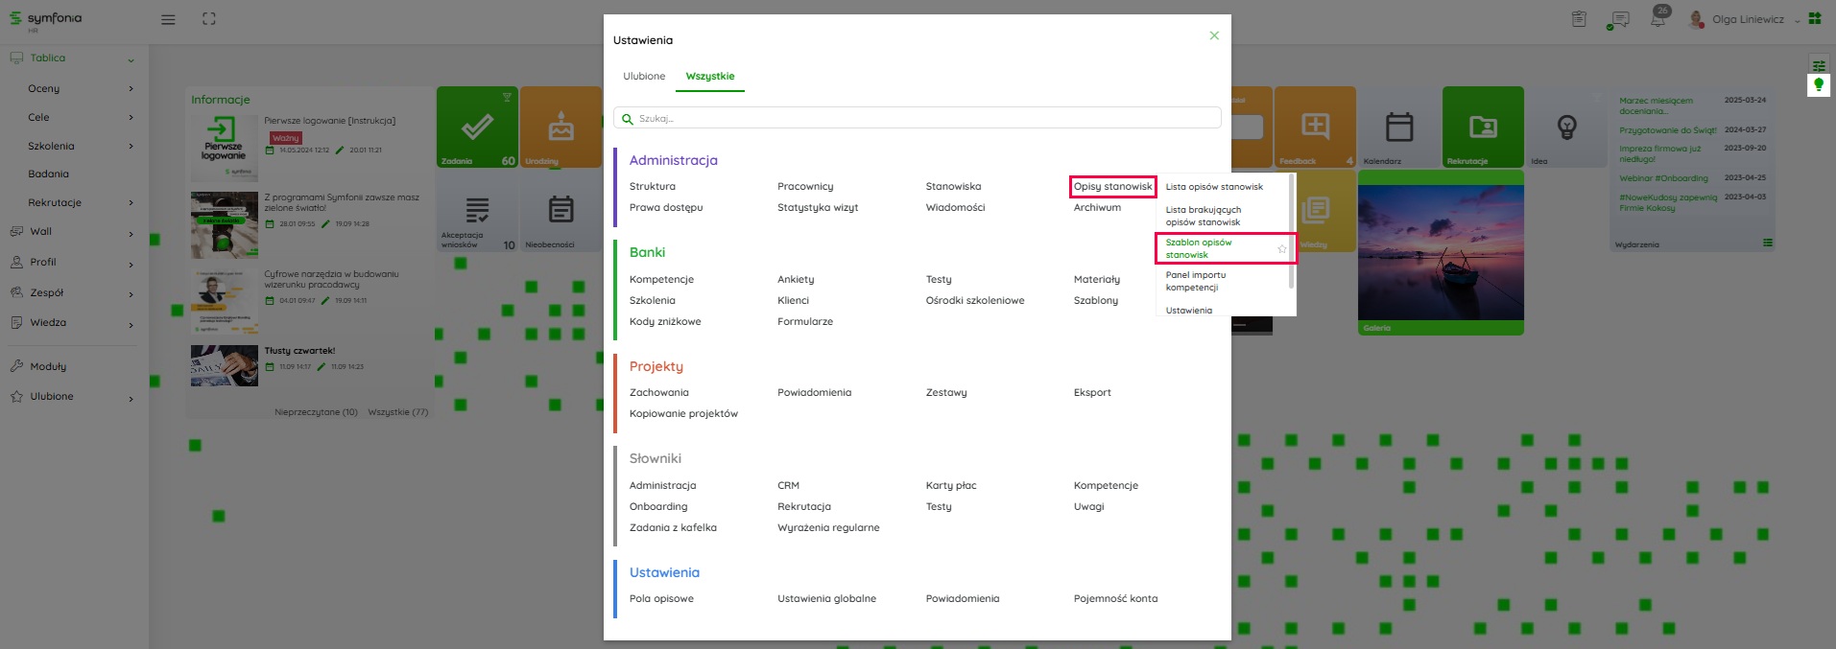Click the green lightbulb hint icon
This screenshot has width=1836, height=649.
coord(1818,85)
